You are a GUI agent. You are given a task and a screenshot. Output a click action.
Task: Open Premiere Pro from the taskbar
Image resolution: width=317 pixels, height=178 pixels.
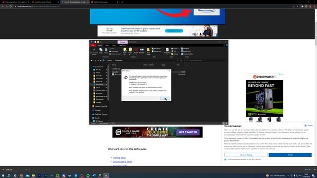pos(40,176)
